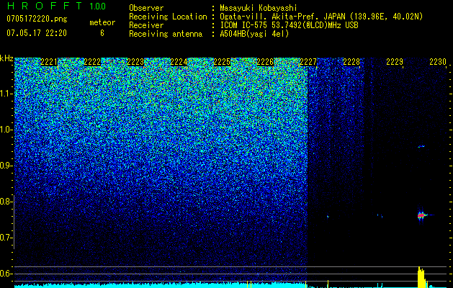Viewport: 453px width, 288px height.
Task: Click the kHz axis unit label
Action: click(6, 58)
